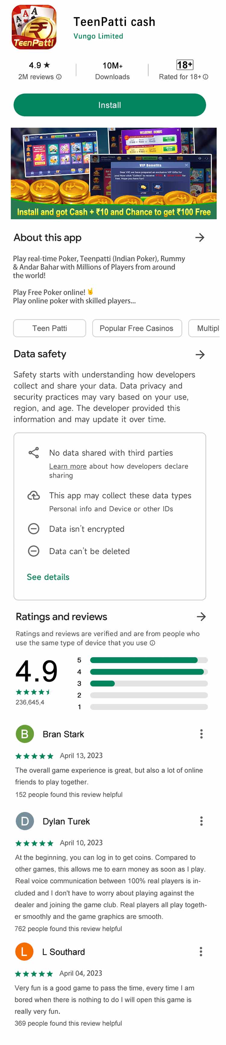Viewport: 226px width, 1045px height.
Task: Click See details in Data safety
Action: point(48,577)
